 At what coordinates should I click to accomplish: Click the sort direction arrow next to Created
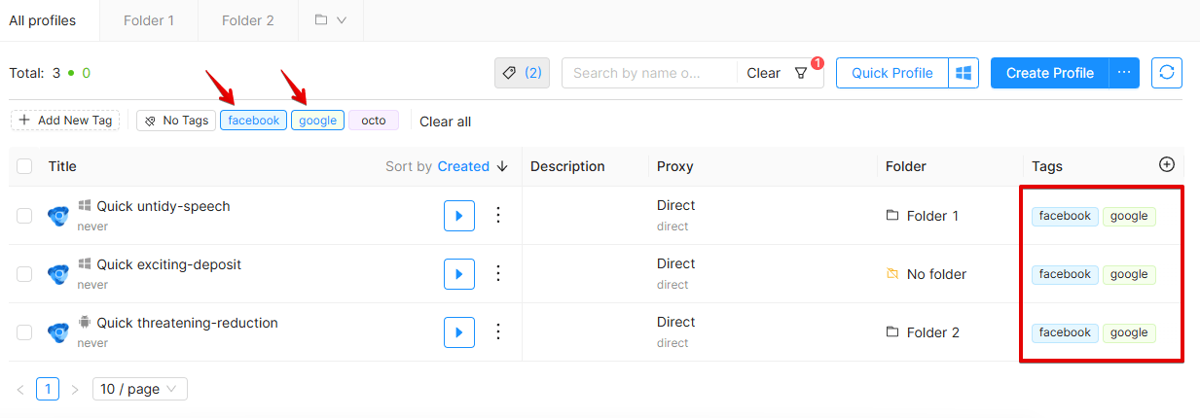(502, 166)
